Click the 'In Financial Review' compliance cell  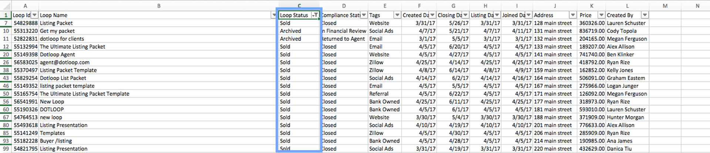344,31
